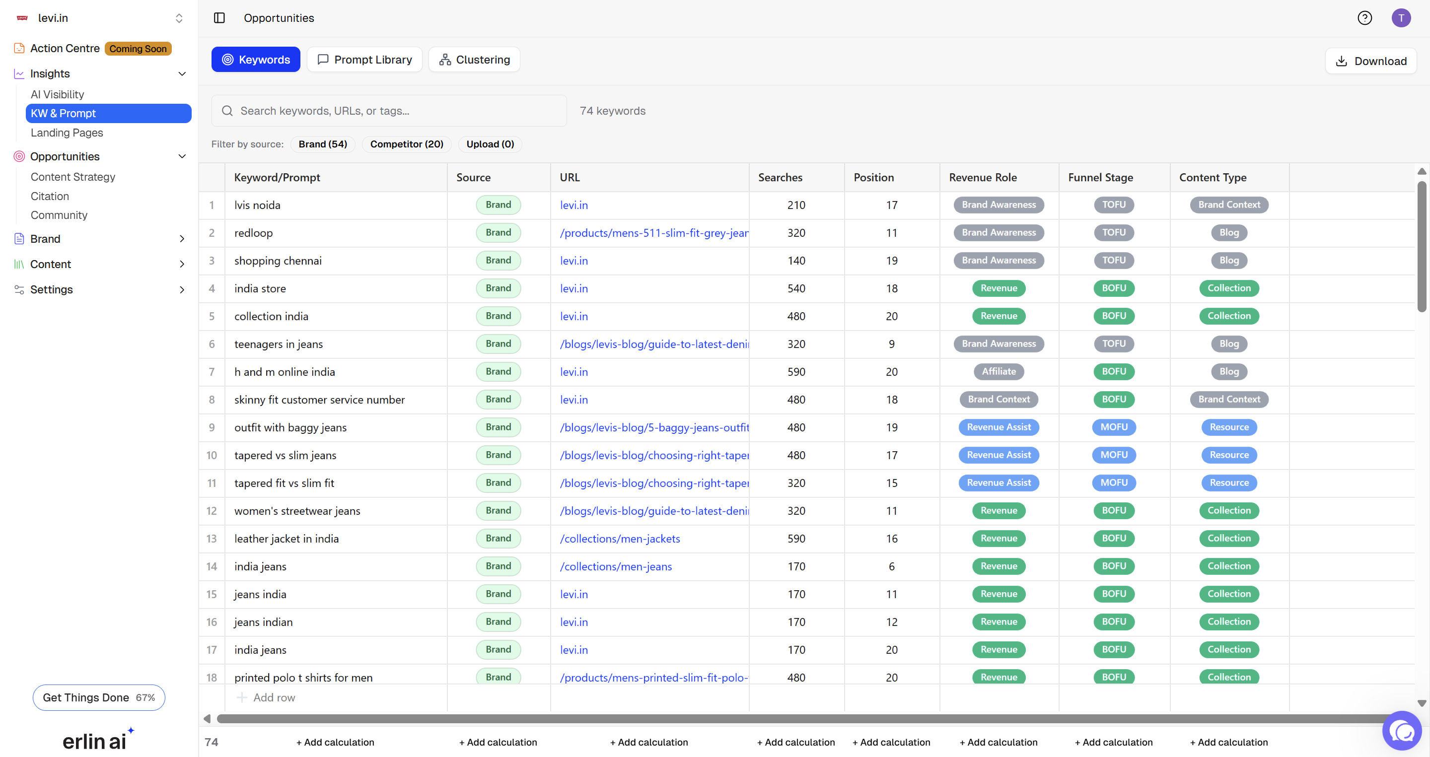Click the Opportunities target icon

pyautogui.click(x=19, y=156)
